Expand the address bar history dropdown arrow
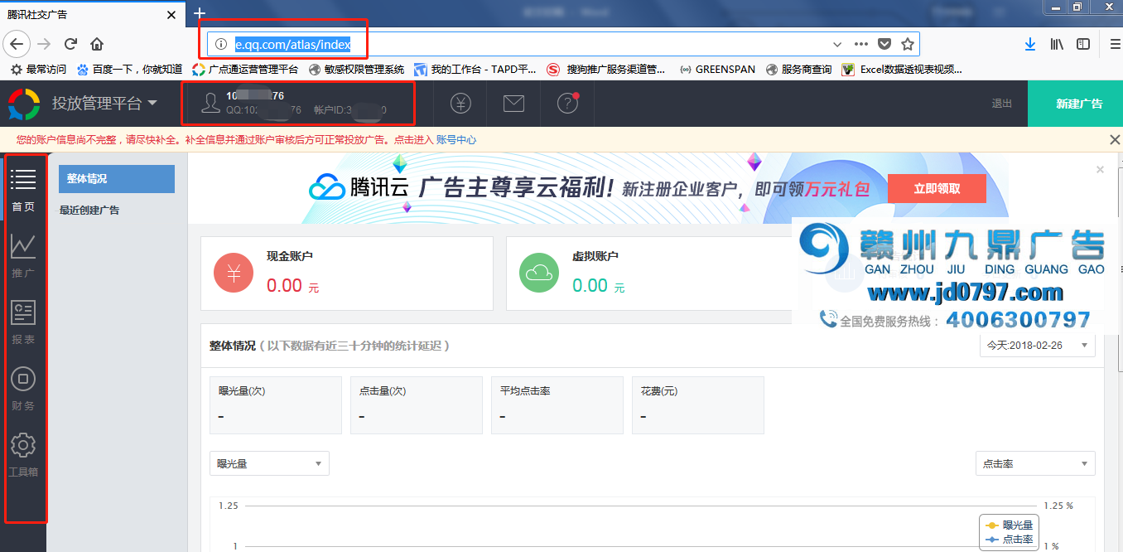The image size is (1123, 552). [x=837, y=44]
